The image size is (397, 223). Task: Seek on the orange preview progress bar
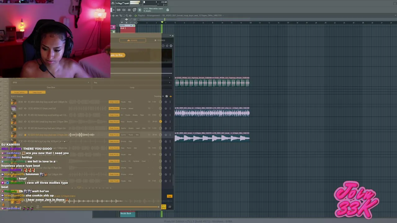(101, 207)
